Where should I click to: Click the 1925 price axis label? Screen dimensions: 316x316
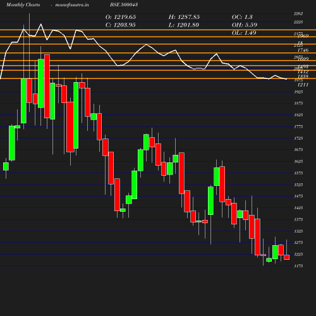[298, 92]
